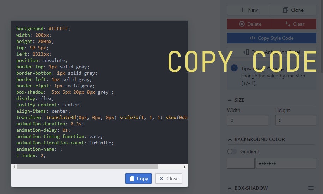The image size is (323, 194).
Task: Click the 'align-items: center;' code line
Action: 43,111
